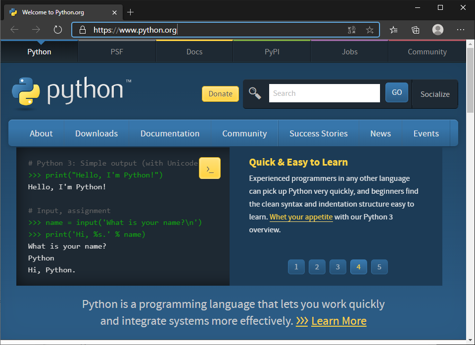The image size is (475, 345).
Task: Launch the interactive shell yellow button
Action: (x=210, y=168)
